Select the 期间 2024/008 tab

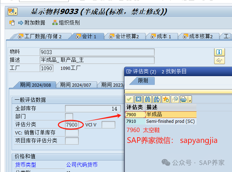(36, 85)
